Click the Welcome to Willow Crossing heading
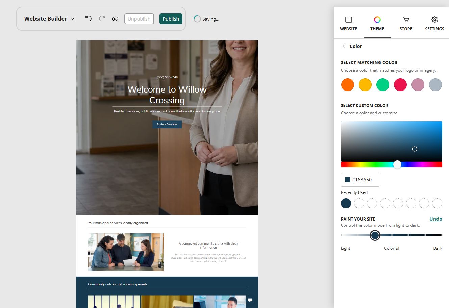This screenshot has width=449, height=308. 167,95
